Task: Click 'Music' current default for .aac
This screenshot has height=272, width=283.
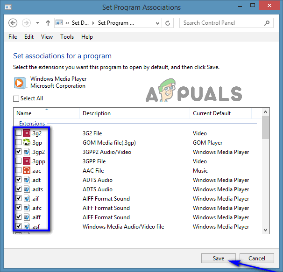Action: (200, 171)
